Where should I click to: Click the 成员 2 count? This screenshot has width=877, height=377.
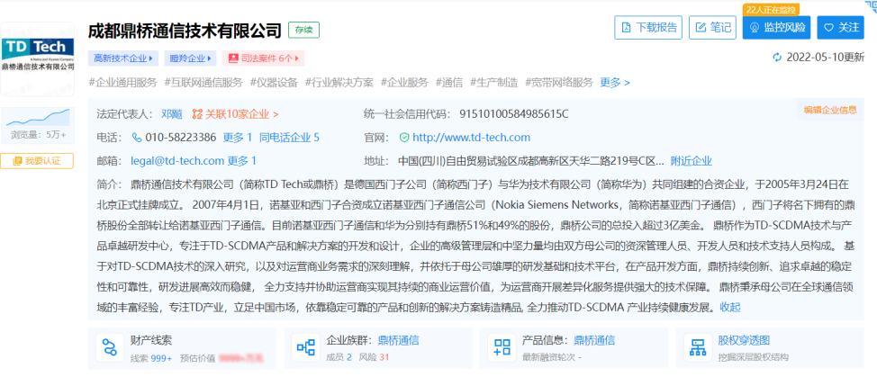point(339,357)
